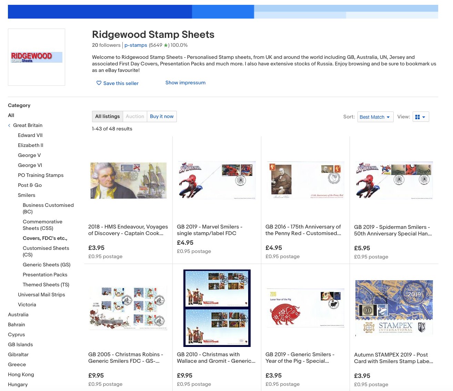
Task: Open the GB 2010 Christmas Wallace and Gromit title
Action: coord(216,358)
